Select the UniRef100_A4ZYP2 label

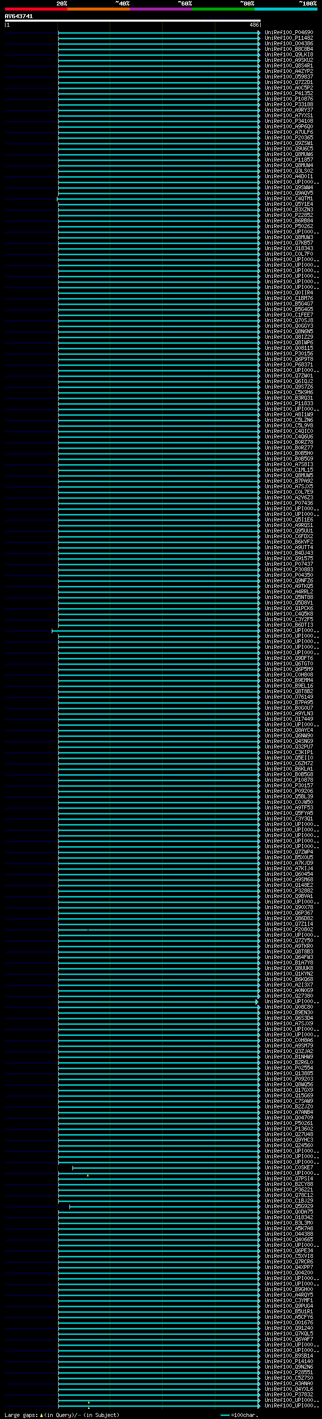[289, 71]
